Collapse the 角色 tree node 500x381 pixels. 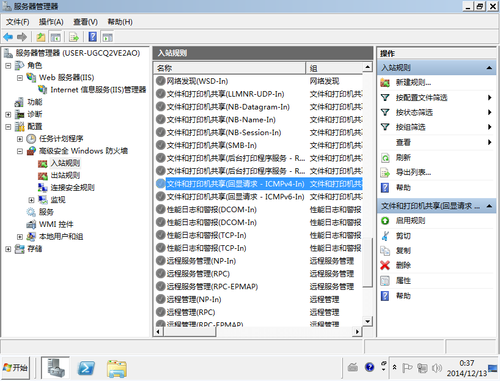[x=9, y=65]
